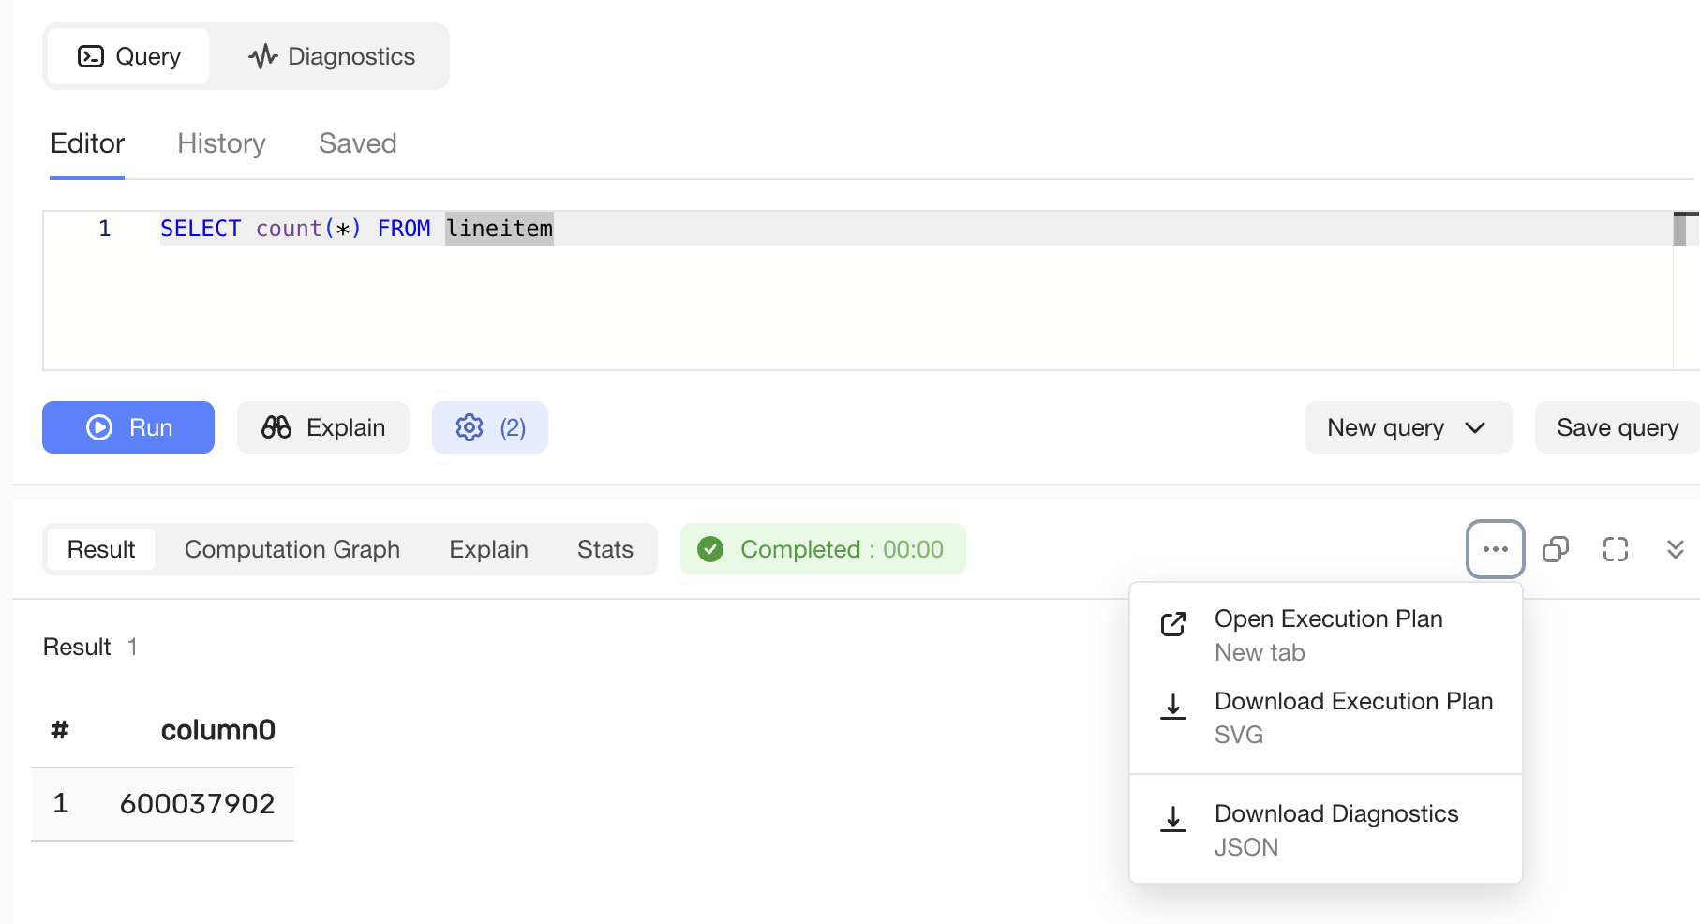Choose Open Execution Plan in new tab
The height and width of the screenshot is (924, 1700).
coord(1326,635)
